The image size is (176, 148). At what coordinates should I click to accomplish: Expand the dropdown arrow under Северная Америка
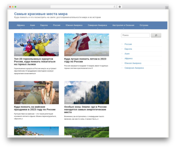click(98, 28)
